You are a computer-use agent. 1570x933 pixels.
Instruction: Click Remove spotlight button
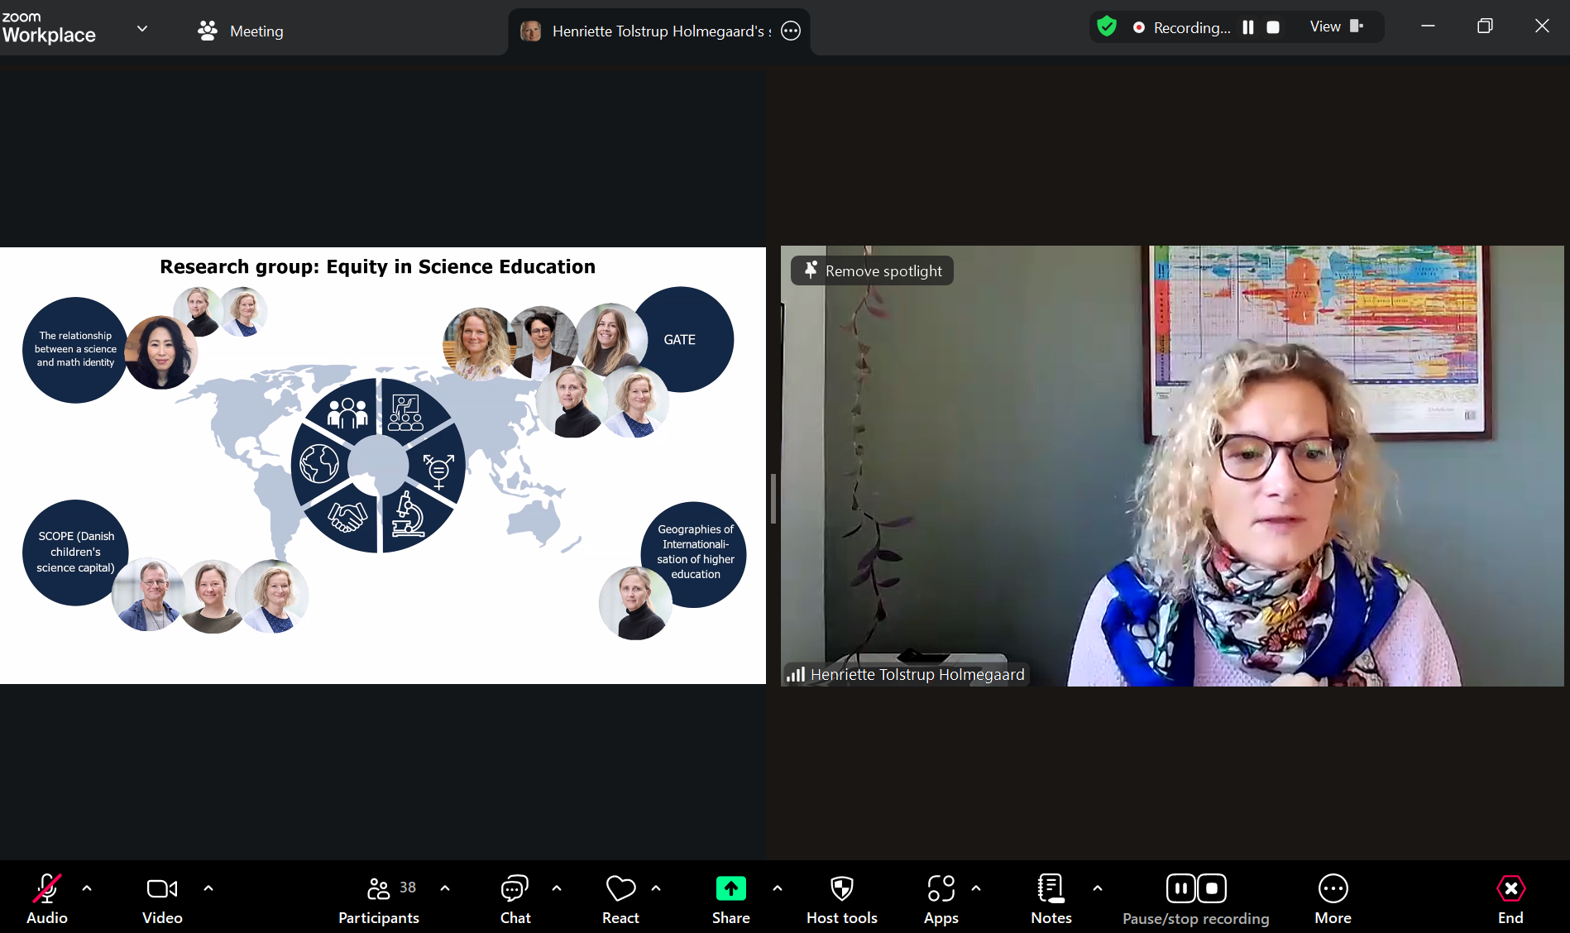[x=873, y=271]
